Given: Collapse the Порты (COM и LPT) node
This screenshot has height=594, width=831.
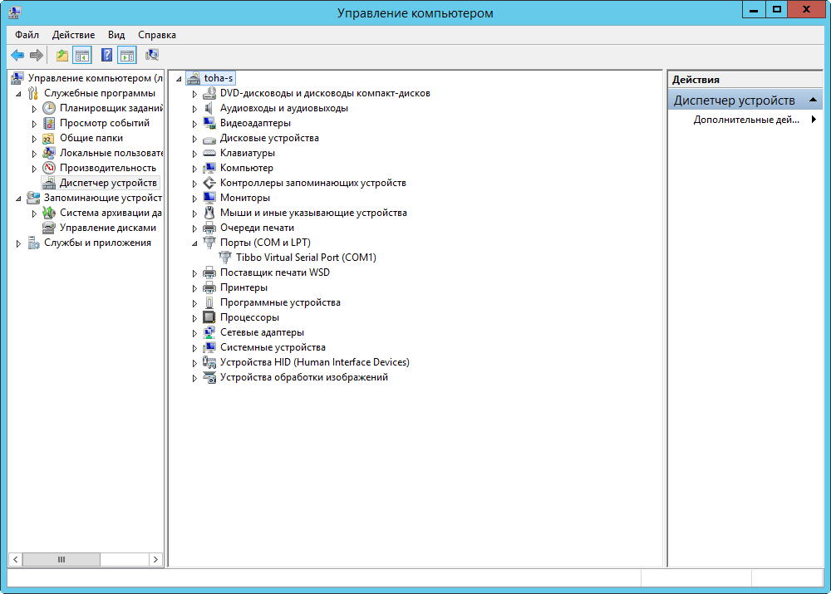Looking at the screenshot, I should point(194,243).
